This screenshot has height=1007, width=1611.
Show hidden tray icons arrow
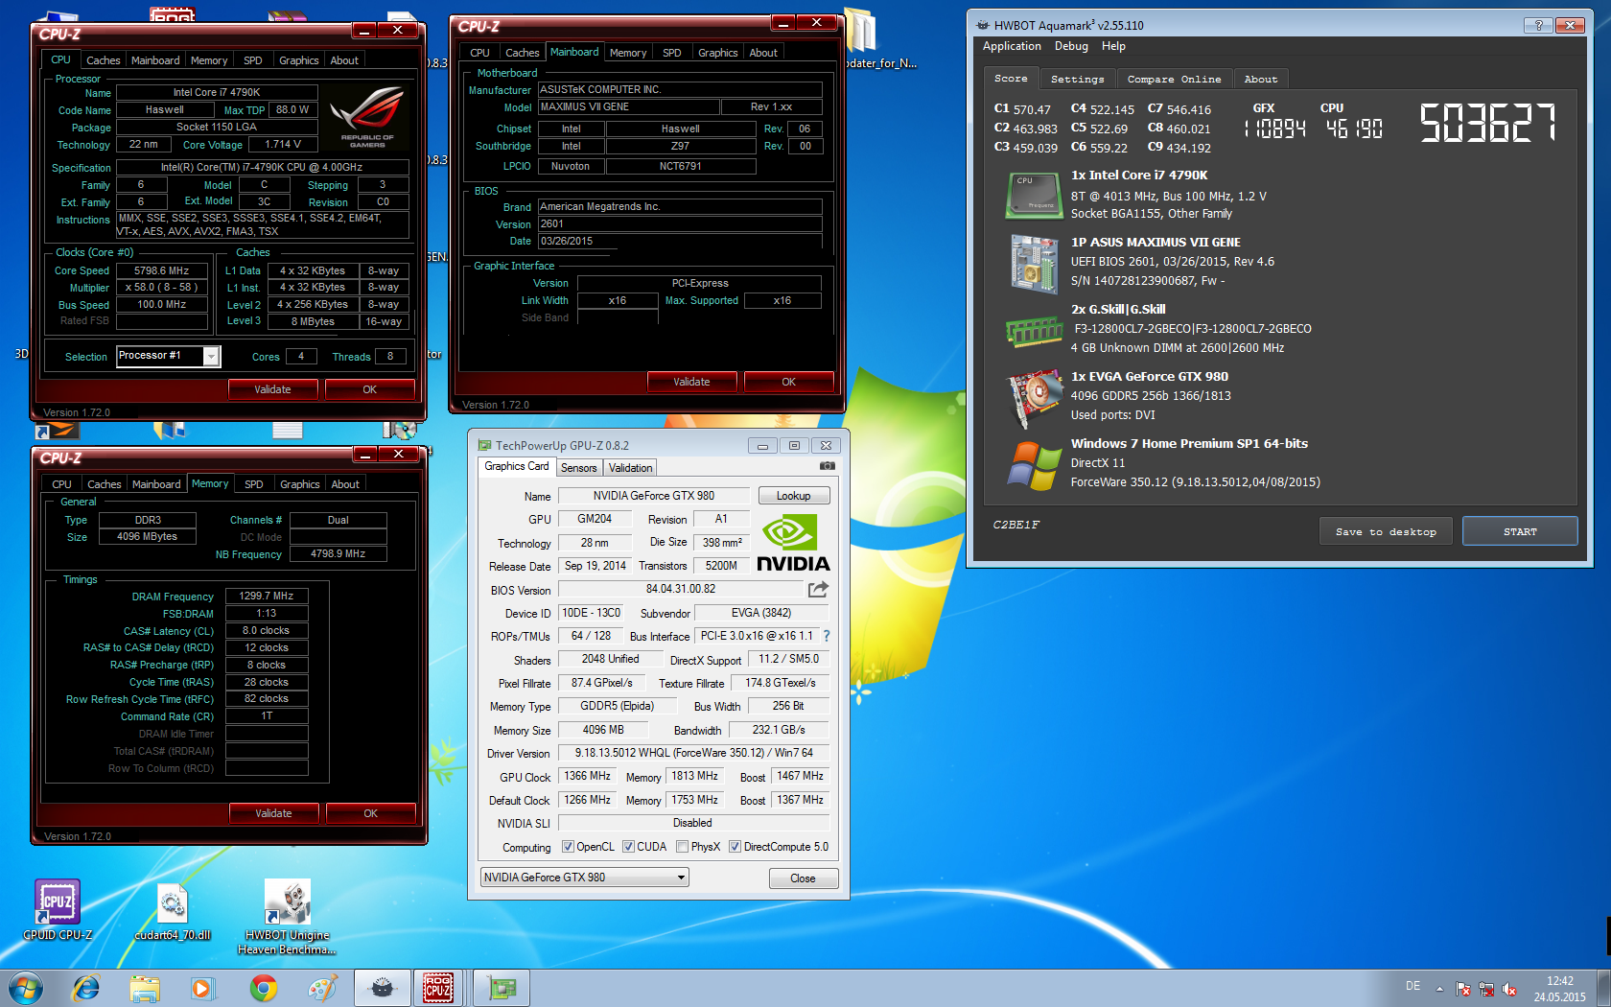[1439, 989]
